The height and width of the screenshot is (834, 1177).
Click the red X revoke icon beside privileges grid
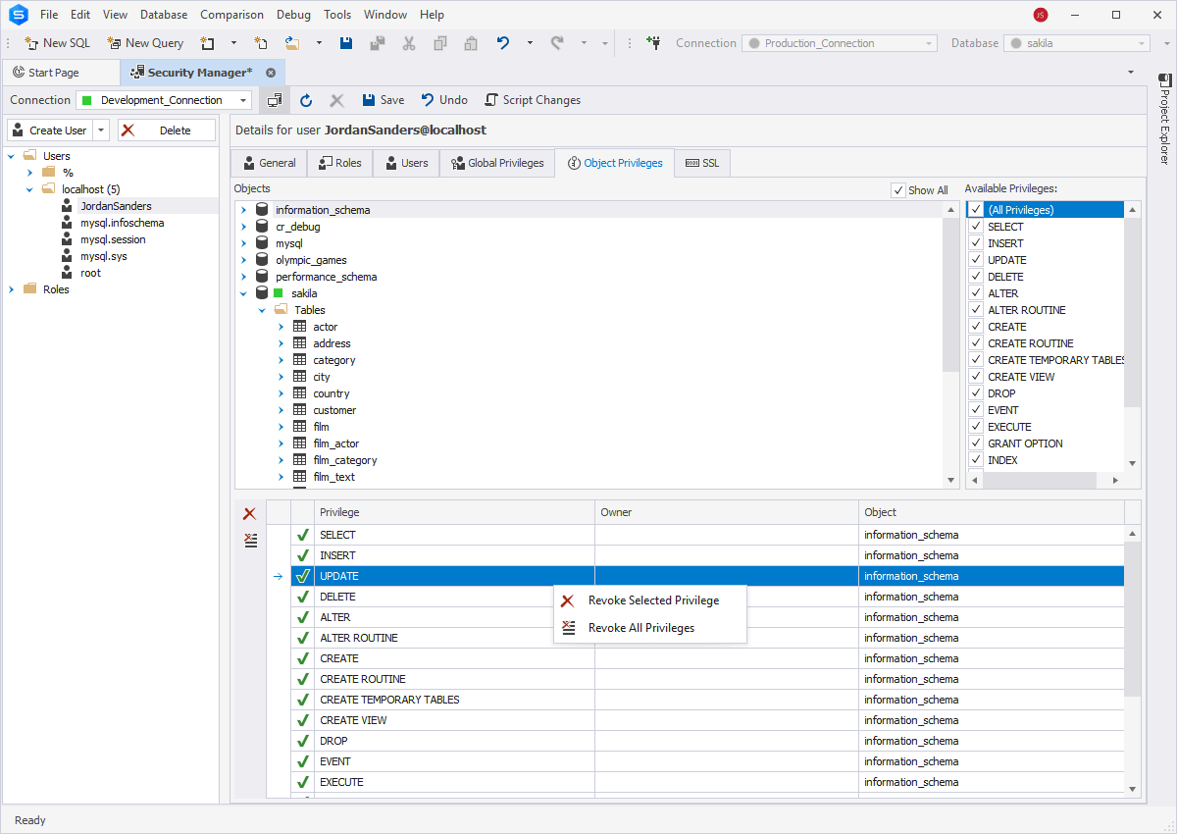click(249, 513)
